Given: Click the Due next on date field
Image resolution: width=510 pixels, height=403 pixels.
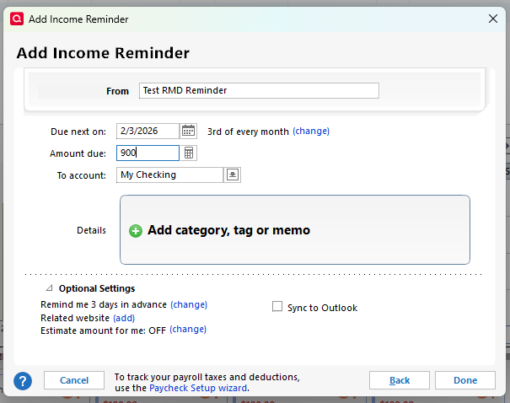Looking at the screenshot, I should tap(148, 131).
